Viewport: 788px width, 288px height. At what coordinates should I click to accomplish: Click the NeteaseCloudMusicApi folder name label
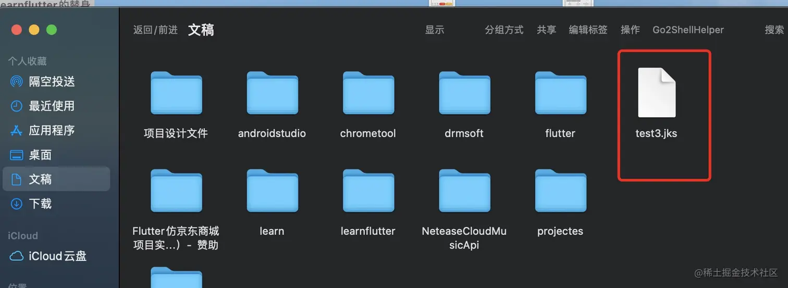(x=464, y=238)
